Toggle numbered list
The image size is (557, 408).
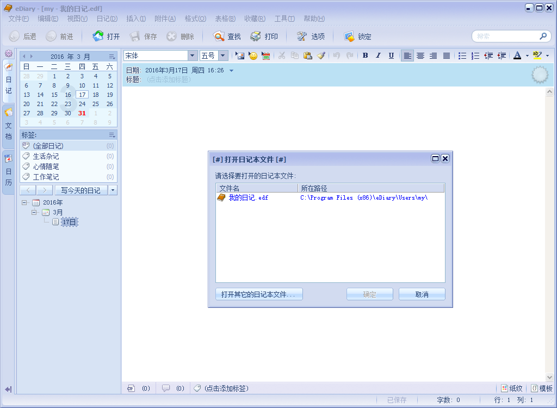[x=475, y=55]
